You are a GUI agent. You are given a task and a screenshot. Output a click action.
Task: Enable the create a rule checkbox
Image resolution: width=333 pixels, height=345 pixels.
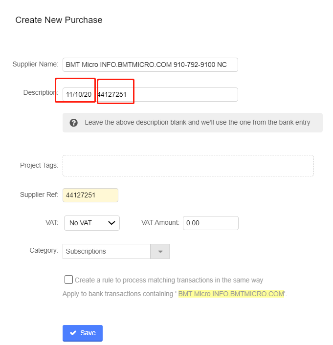(69, 280)
